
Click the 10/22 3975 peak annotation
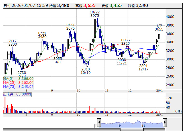click(x=94, y=14)
